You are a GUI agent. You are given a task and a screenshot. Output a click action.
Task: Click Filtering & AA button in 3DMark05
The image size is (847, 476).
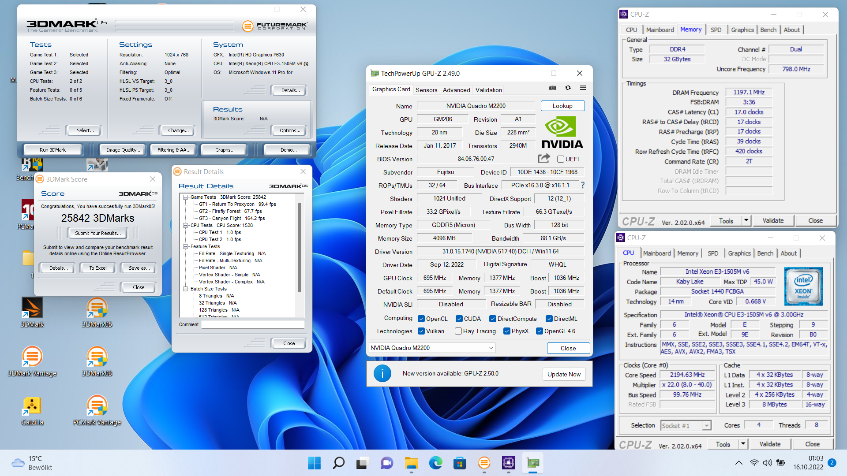tap(174, 150)
